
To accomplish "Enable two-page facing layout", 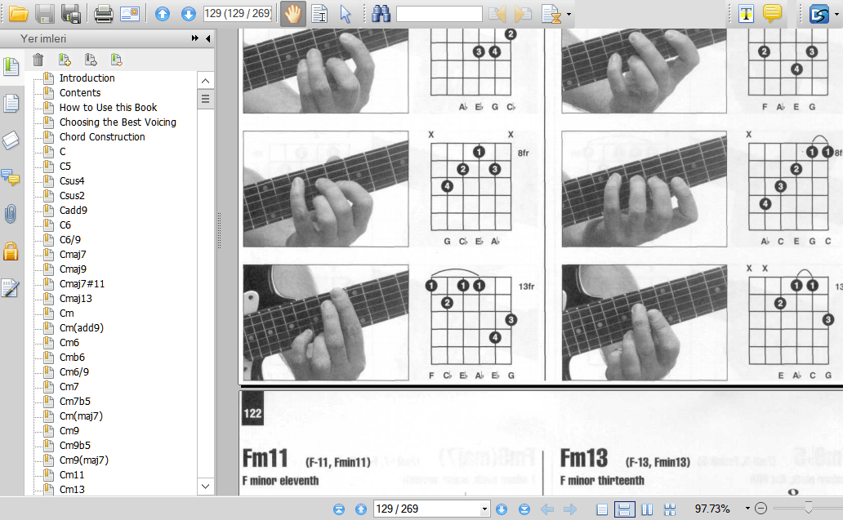I will tap(647, 509).
